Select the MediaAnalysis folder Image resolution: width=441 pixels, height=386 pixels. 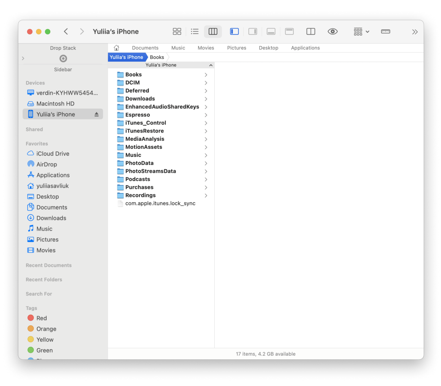(161, 139)
